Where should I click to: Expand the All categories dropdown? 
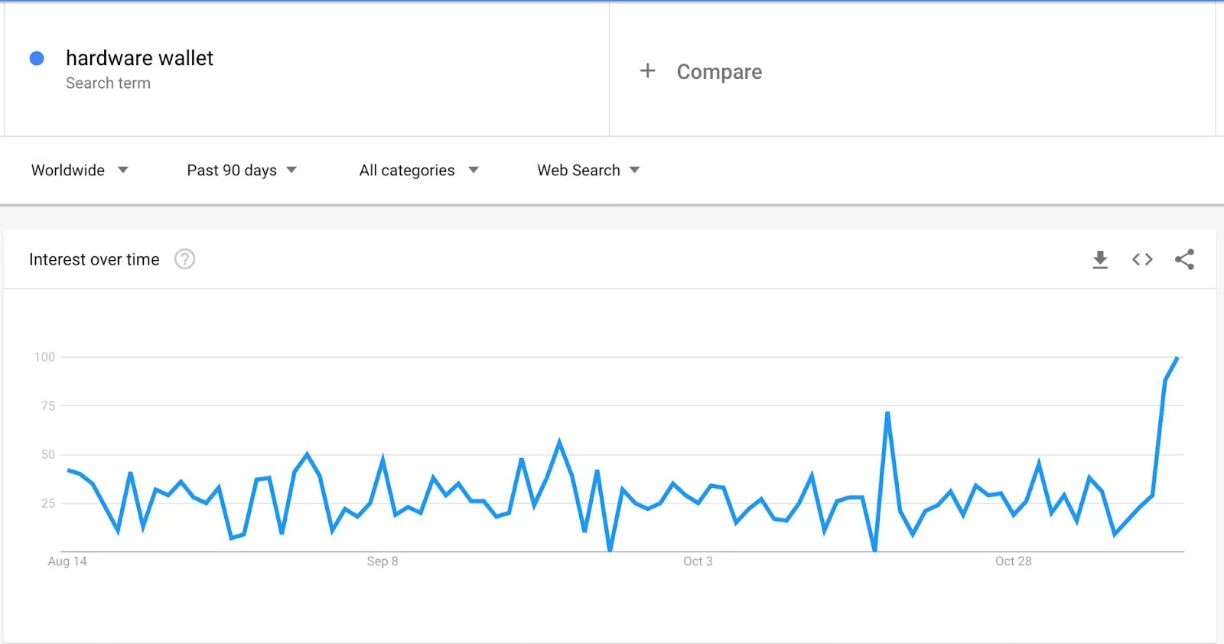click(x=418, y=170)
